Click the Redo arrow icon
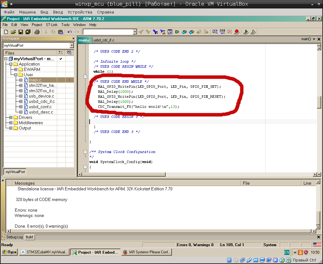This screenshot has width=323, height=264. click(x=77, y=32)
